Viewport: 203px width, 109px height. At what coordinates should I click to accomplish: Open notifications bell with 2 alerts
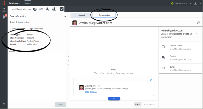(x=4, y=17)
